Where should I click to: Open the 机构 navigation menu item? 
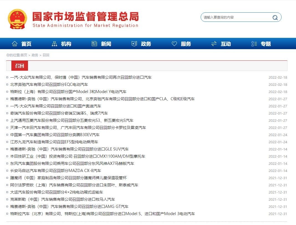click(x=66, y=44)
